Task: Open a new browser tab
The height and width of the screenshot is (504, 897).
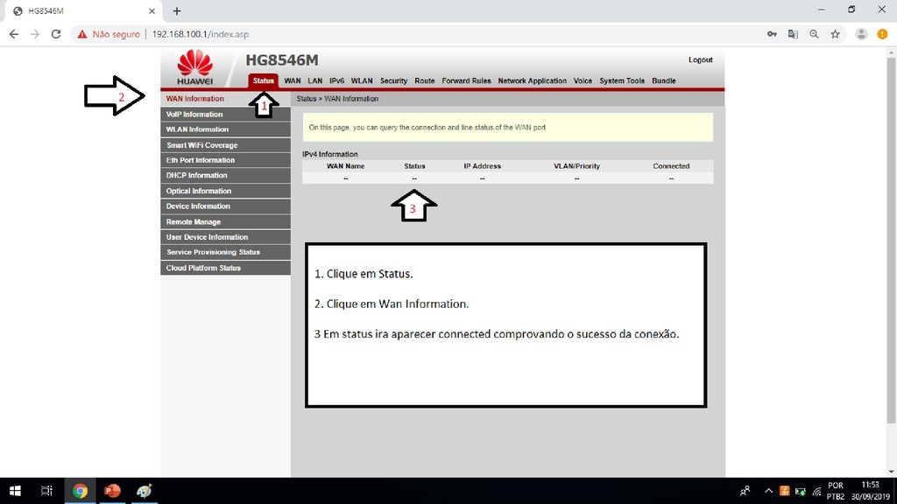Action: pyautogui.click(x=177, y=10)
